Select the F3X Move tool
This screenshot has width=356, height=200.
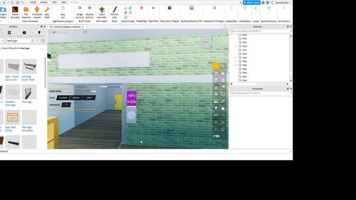[x=216, y=66]
